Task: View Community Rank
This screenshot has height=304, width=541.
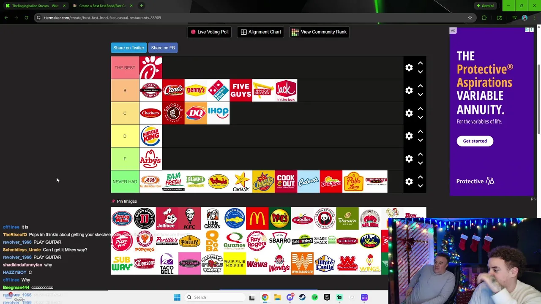Action: coord(319,32)
